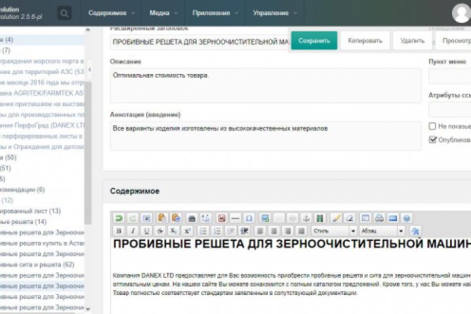Apply Subscript formatting
Screen dimensions: 471x314
pos(173,231)
